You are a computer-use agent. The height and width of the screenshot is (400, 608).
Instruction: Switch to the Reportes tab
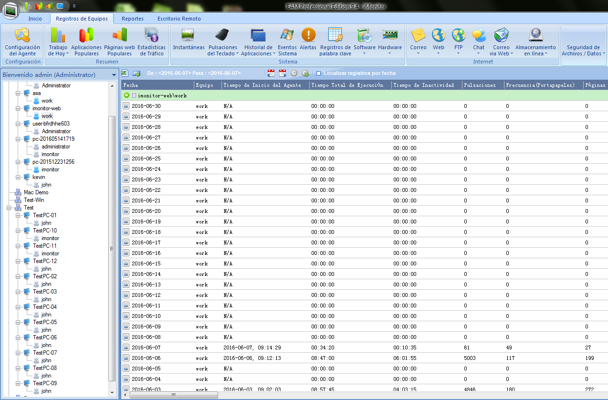click(132, 19)
